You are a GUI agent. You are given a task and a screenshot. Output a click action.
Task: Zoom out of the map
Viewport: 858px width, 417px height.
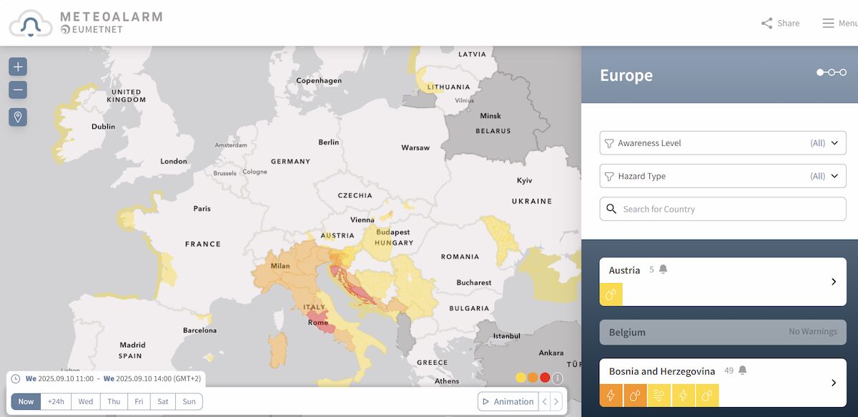coord(18,90)
